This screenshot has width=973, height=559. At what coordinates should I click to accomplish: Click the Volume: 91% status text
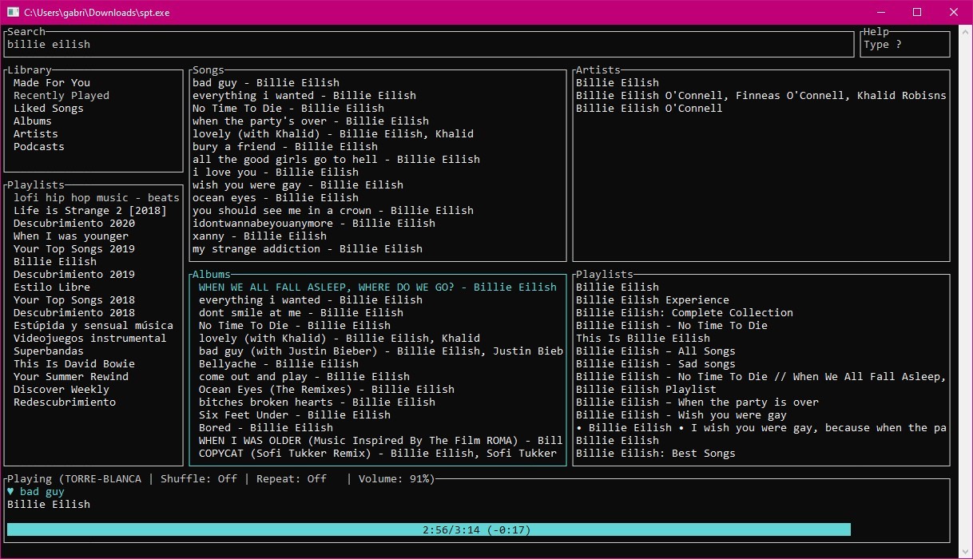(394, 479)
